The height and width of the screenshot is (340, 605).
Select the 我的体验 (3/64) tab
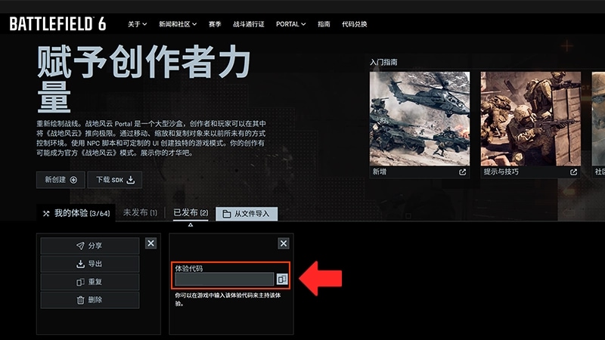pos(76,213)
